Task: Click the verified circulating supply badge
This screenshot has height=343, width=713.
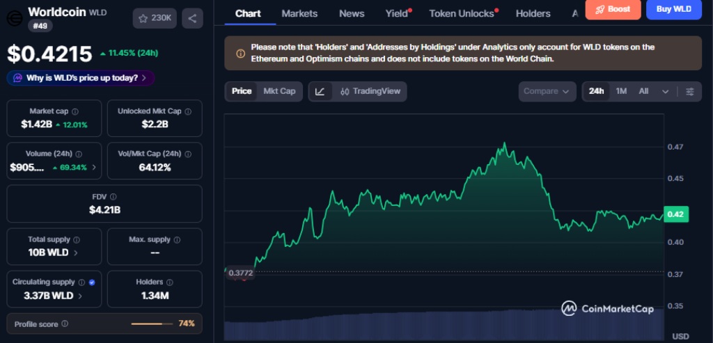Action: click(x=92, y=282)
